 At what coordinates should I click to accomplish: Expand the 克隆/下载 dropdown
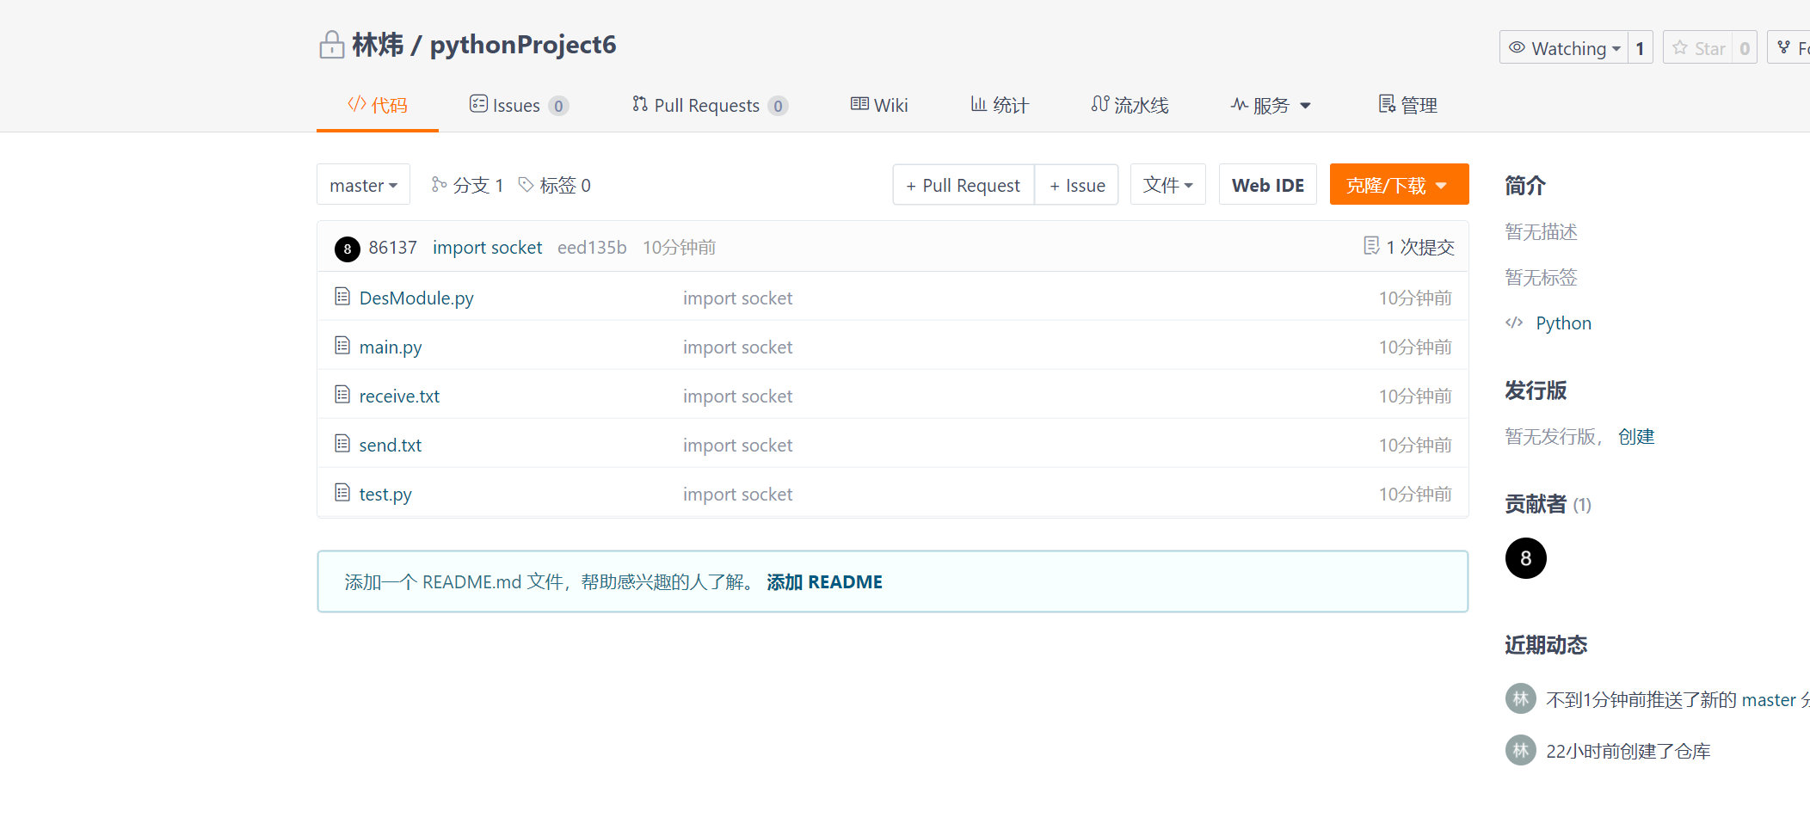tap(1399, 184)
